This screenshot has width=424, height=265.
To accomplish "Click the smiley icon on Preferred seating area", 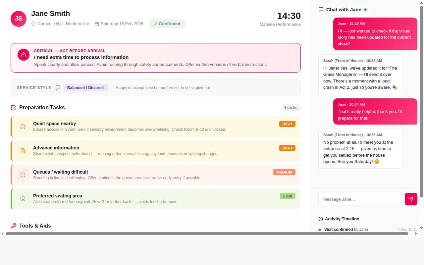I will coord(23,199).
